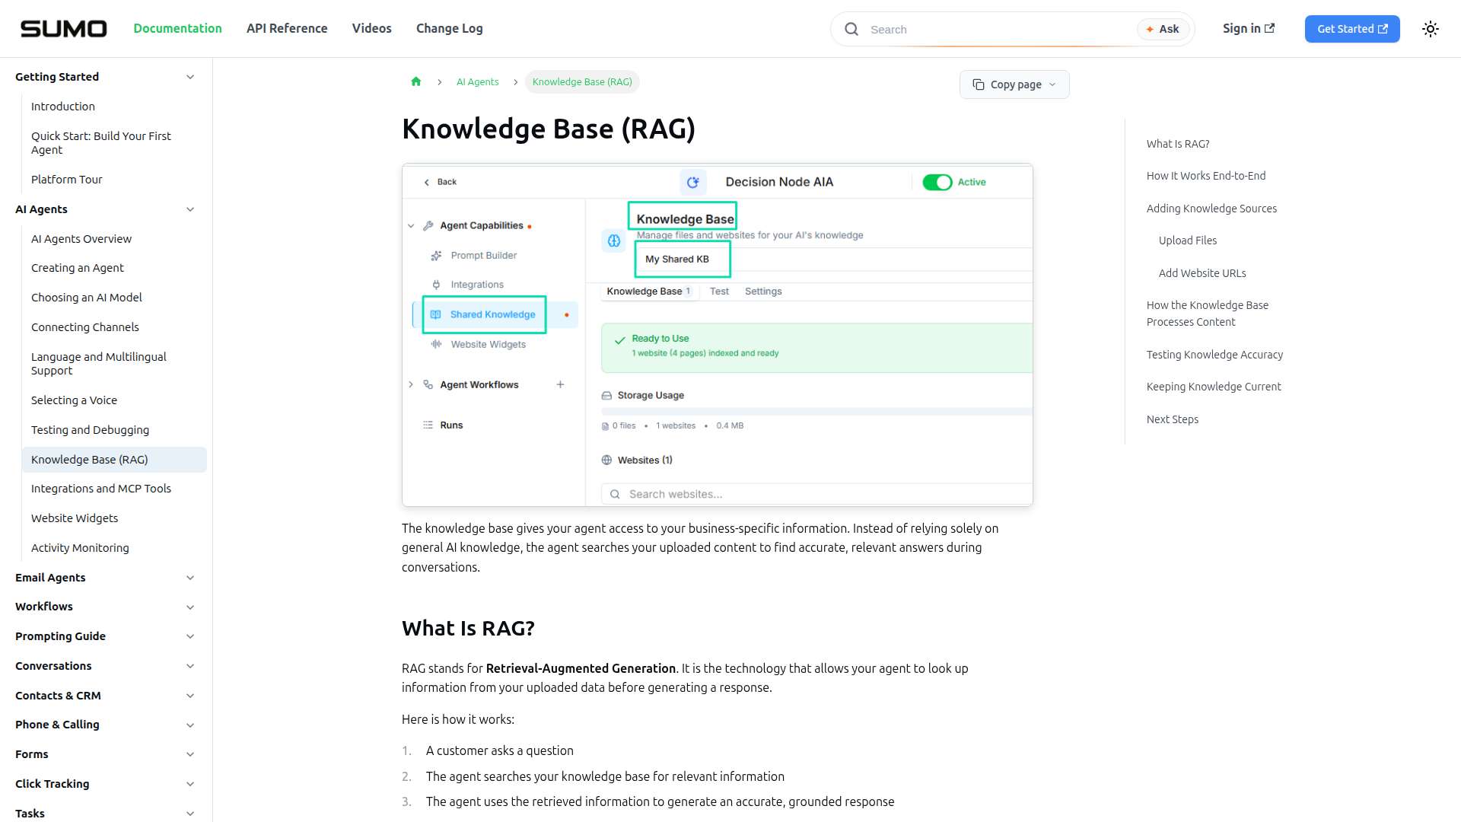The width and height of the screenshot is (1461, 822).
Task: Toggle the light/dark theme sun icon
Action: [1431, 29]
